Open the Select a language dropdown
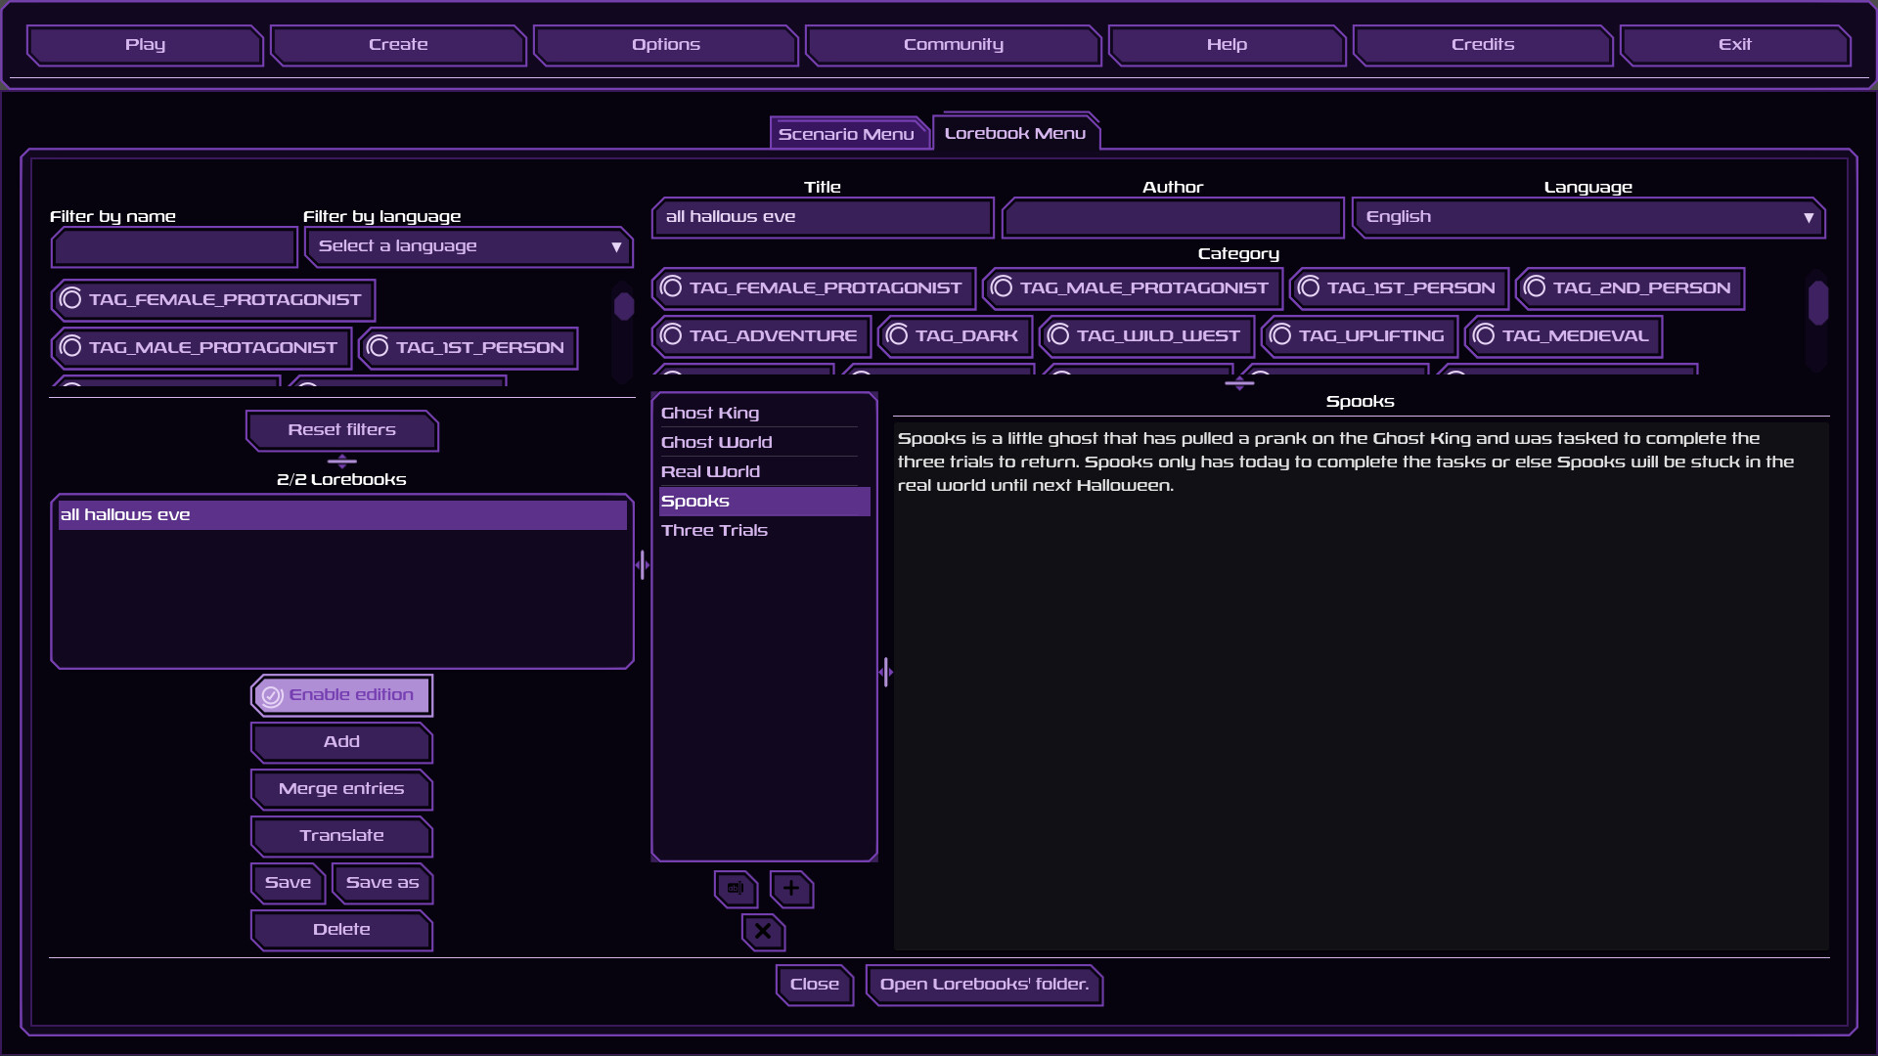1878x1056 pixels. tap(469, 246)
